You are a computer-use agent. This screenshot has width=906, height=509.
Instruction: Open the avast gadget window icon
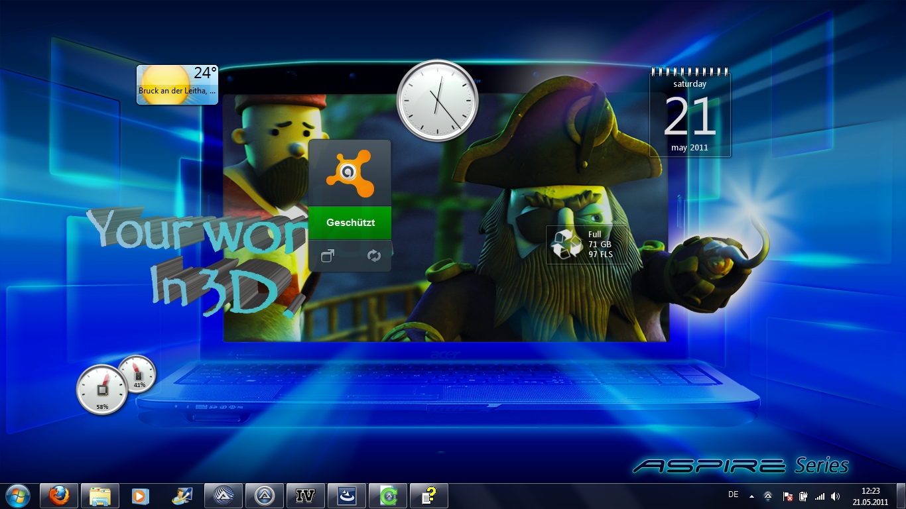(x=328, y=256)
